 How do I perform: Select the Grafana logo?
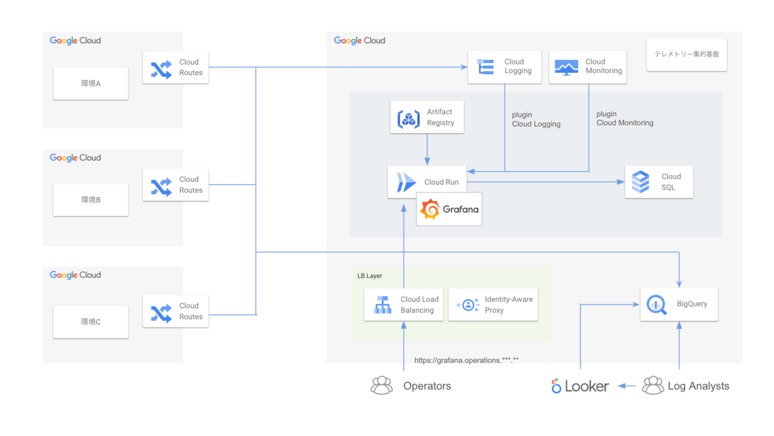(450, 209)
